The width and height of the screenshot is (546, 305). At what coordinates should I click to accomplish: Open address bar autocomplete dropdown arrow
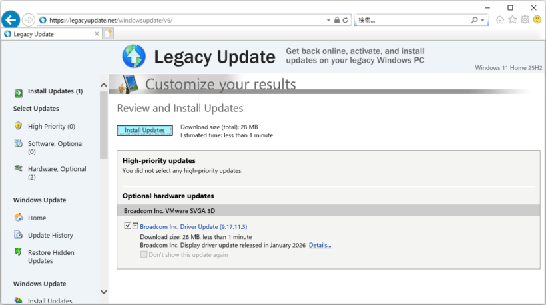(328, 20)
